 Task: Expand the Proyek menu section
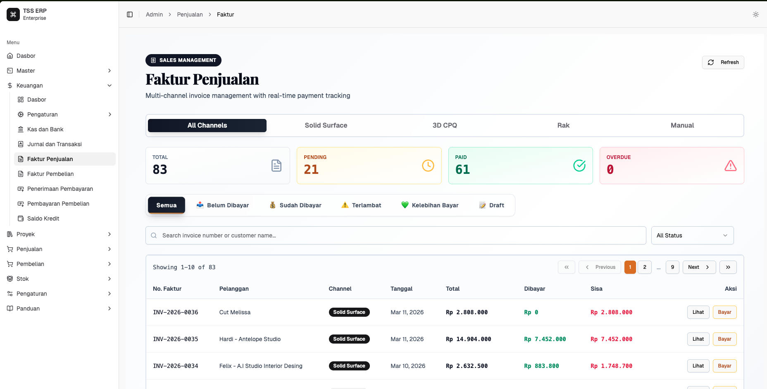click(x=25, y=234)
